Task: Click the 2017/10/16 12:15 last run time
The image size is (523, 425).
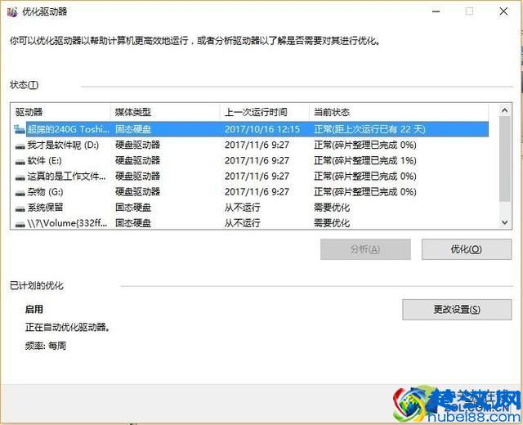Action: coord(262,129)
